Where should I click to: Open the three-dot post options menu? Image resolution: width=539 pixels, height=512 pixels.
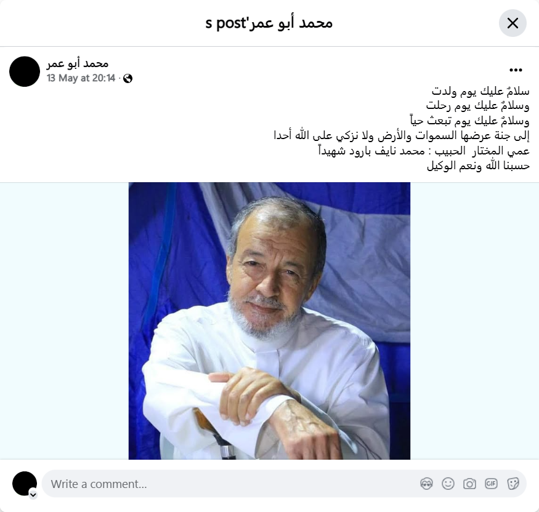tap(516, 70)
